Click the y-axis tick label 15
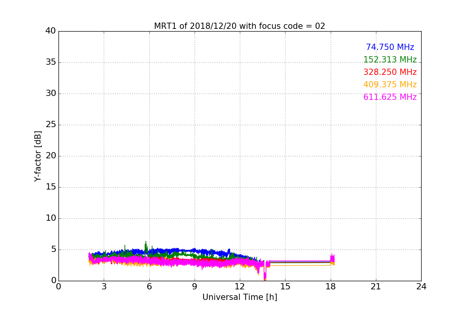Image resolution: width=468 pixels, height=312 pixels. tap(50, 187)
